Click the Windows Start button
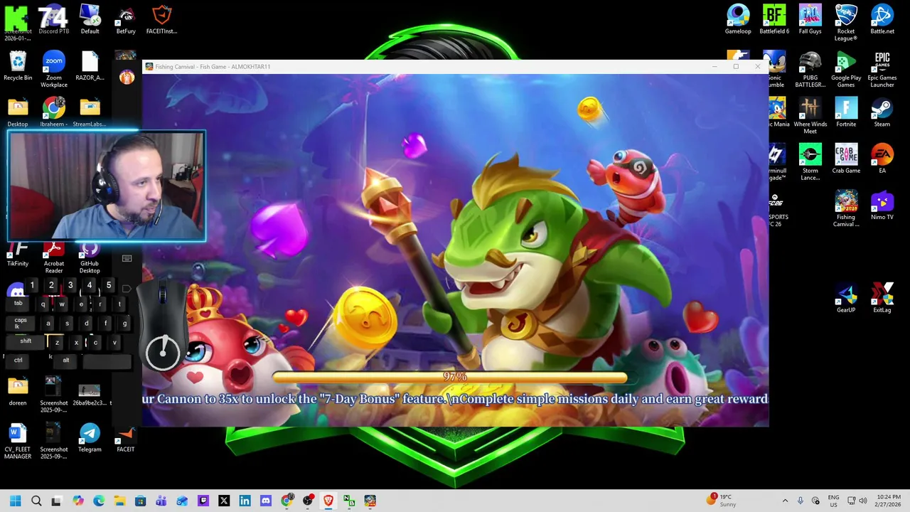 click(16, 501)
